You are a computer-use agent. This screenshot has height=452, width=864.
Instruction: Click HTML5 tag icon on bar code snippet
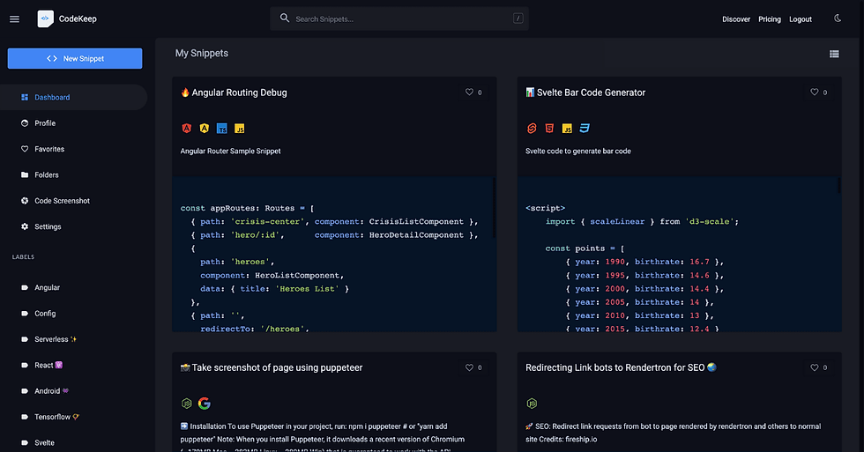tap(549, 129)
